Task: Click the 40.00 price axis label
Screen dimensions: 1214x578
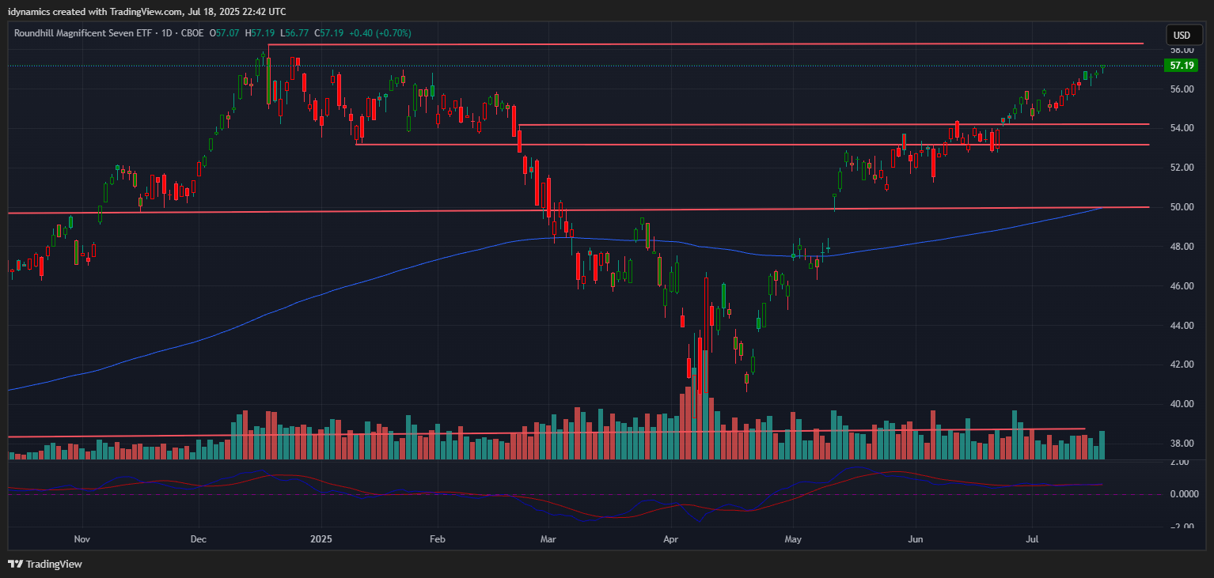Action: [x=1182, y=404]
